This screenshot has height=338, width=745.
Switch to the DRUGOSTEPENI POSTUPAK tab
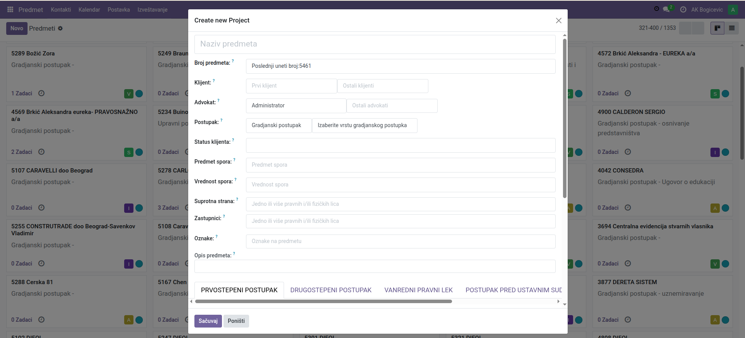(x=331, y=290)
